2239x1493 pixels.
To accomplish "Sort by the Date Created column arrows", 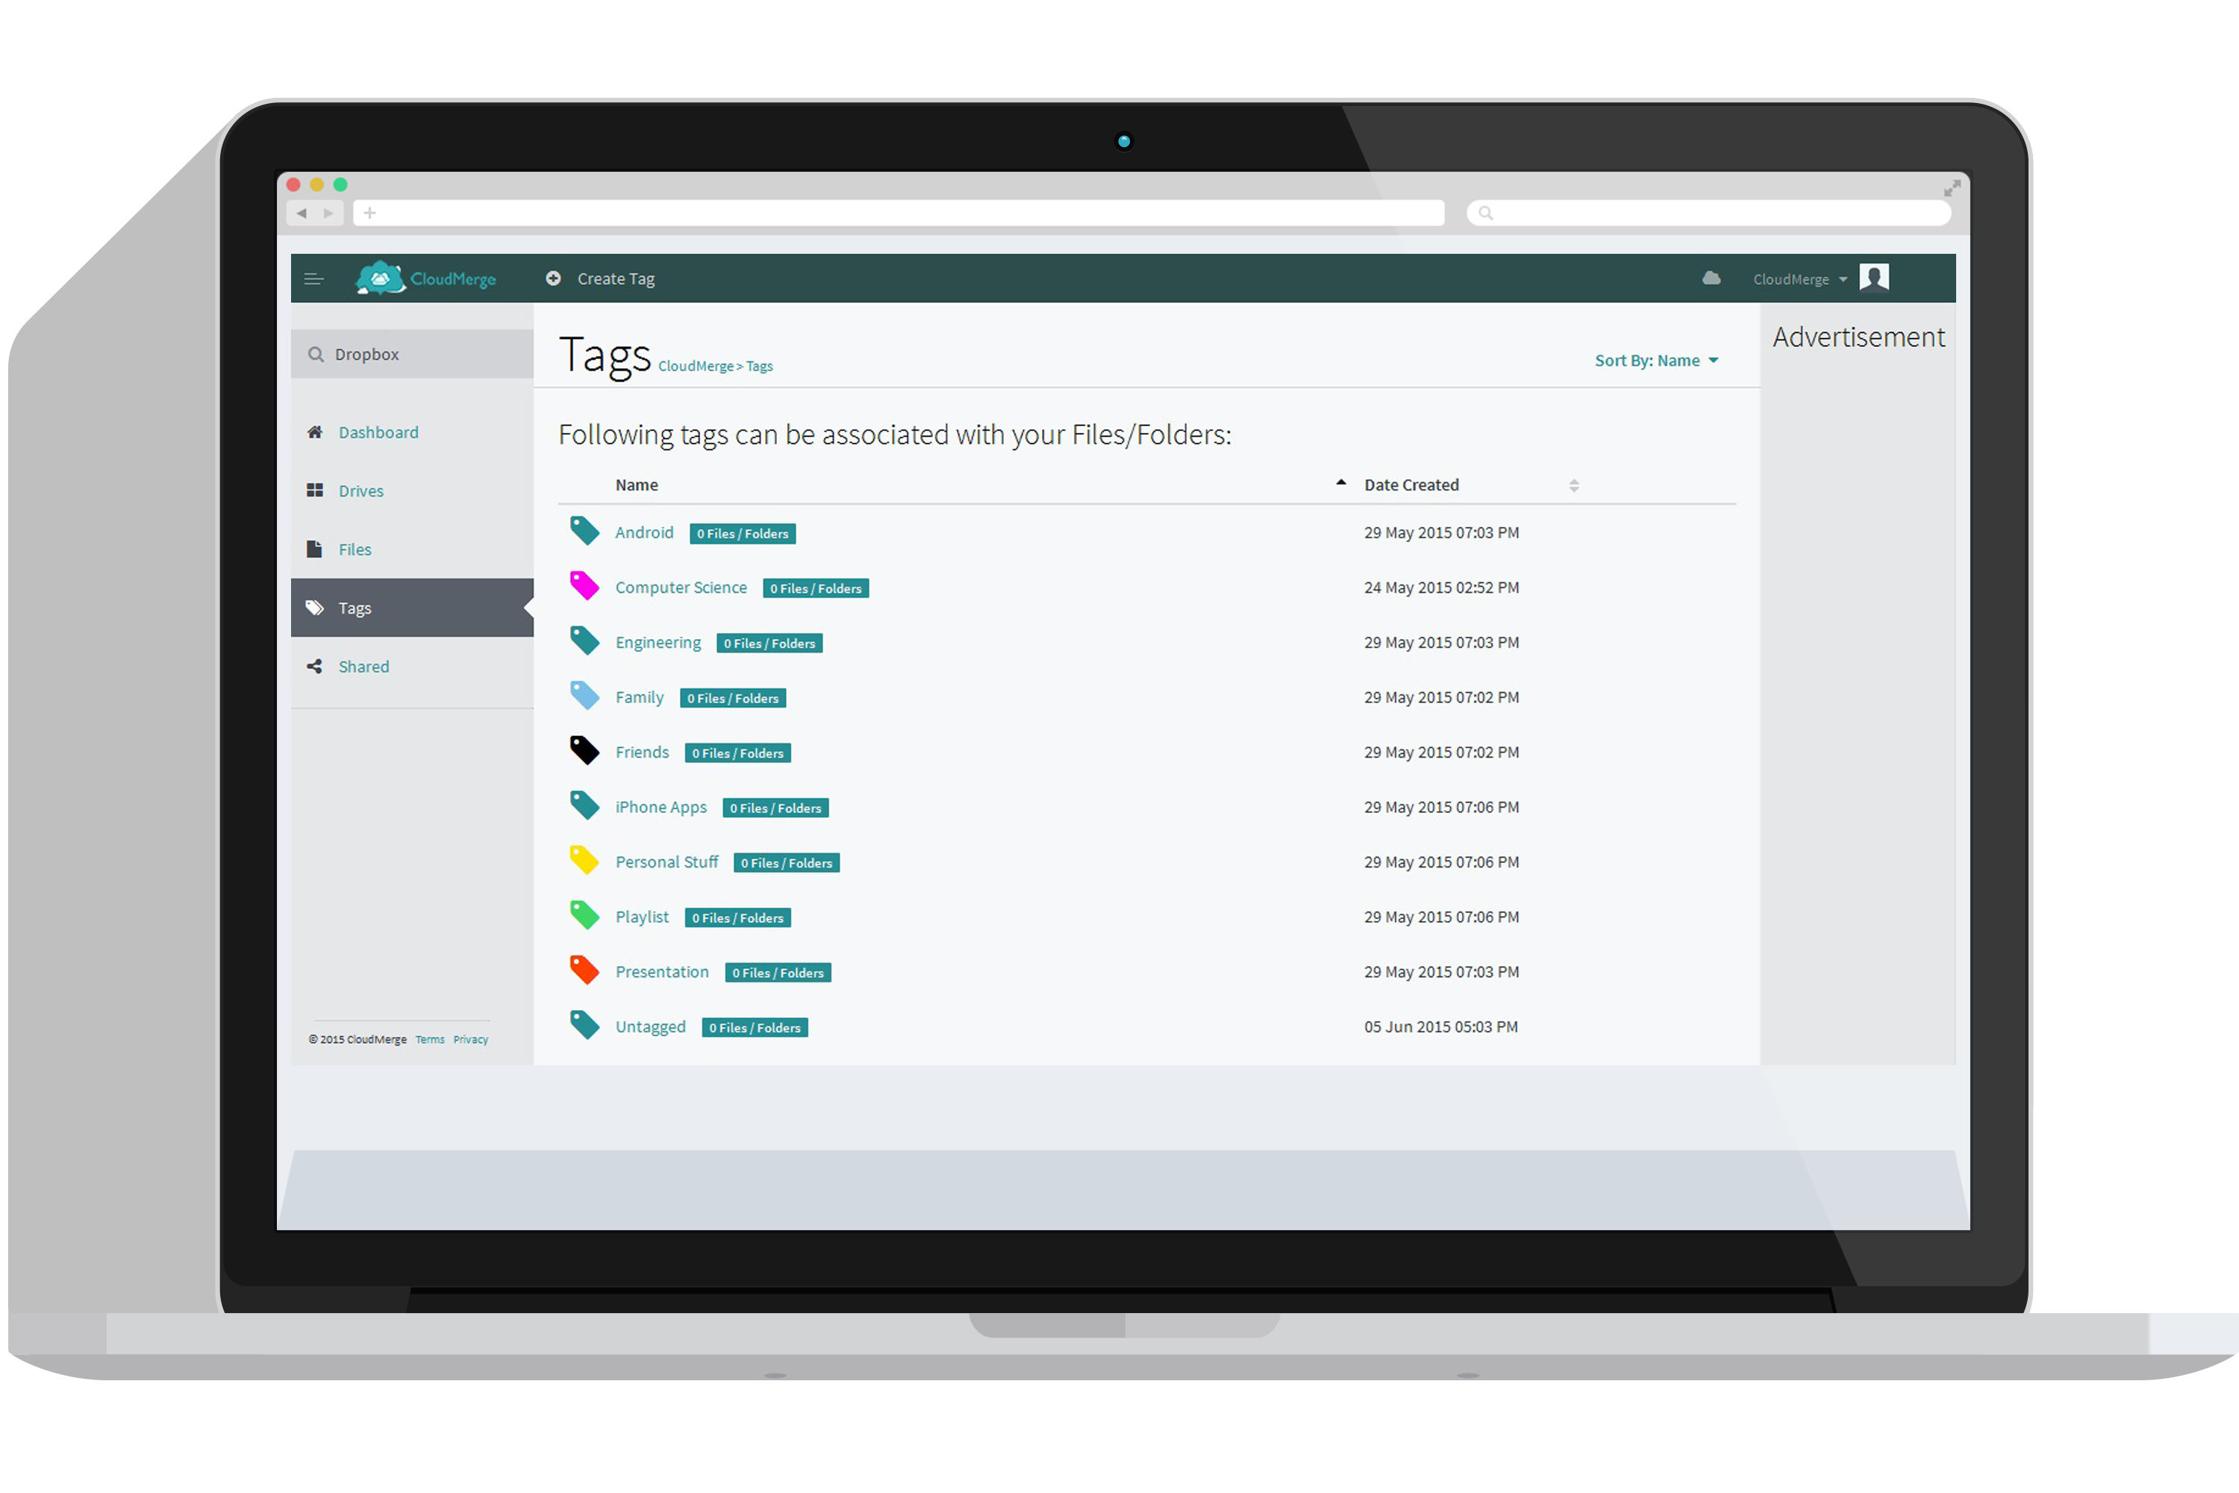I will coord(1573,486).
